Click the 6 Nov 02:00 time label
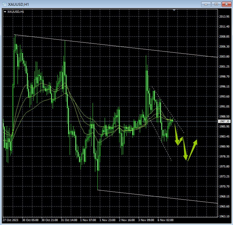 166,220
